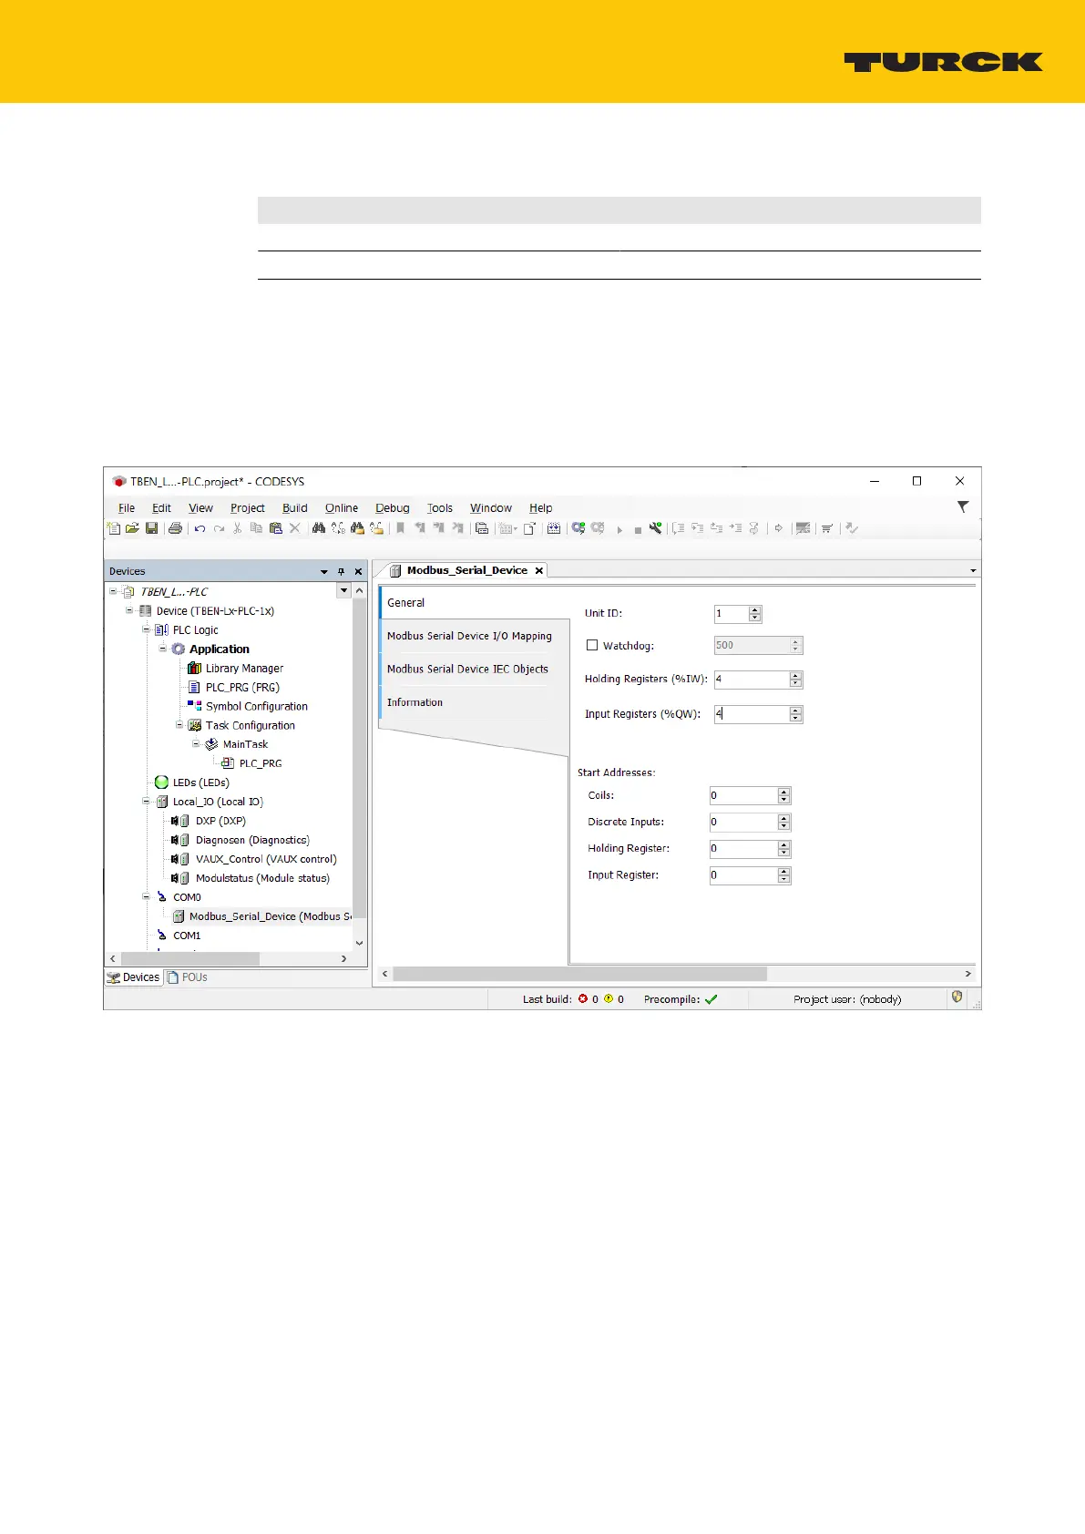The width and height of the screenshot is (1085, 1534).
Task: Click the Library Manager books icon
Action: point(194,668)
